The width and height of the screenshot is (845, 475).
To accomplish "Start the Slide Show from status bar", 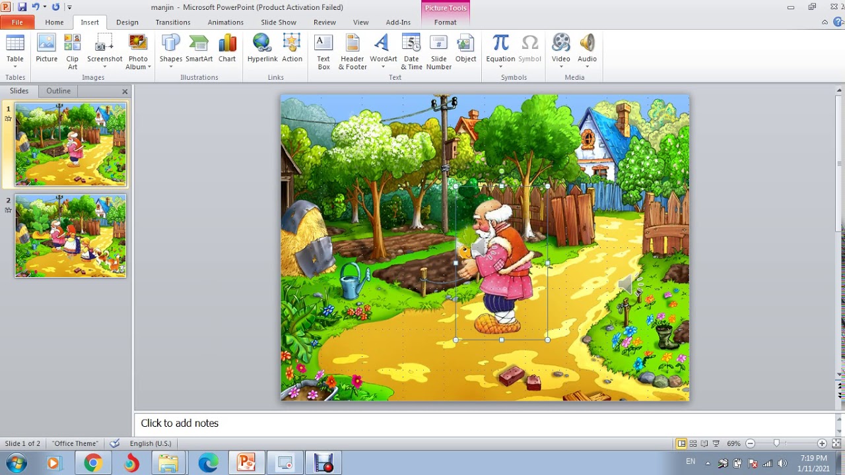I will coord(716,443).
